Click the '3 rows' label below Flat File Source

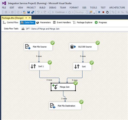39,56
